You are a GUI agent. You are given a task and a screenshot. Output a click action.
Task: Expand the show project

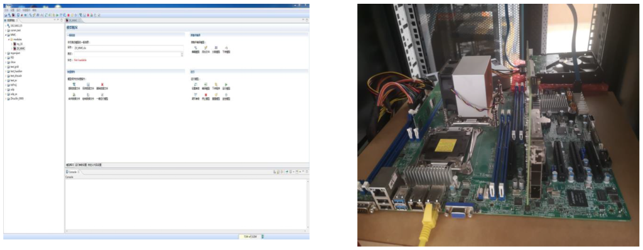6,62
